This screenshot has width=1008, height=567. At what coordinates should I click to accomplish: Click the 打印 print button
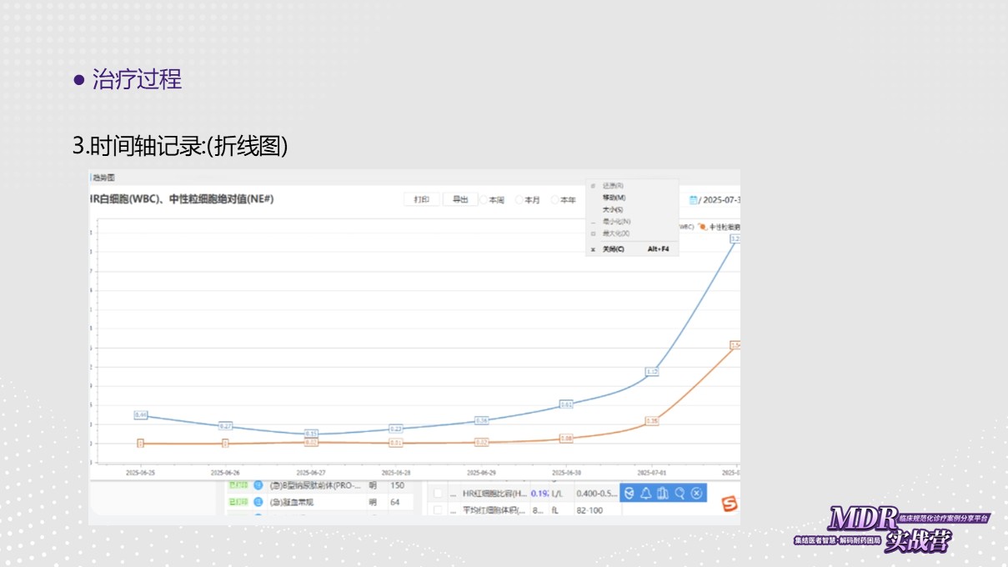pyautogui.click(x=421, y=200)
